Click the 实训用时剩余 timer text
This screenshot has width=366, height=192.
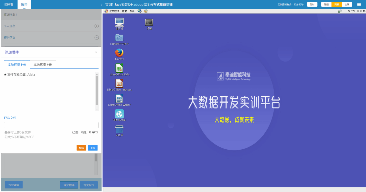pyautogui.click(x=290, y=5)
